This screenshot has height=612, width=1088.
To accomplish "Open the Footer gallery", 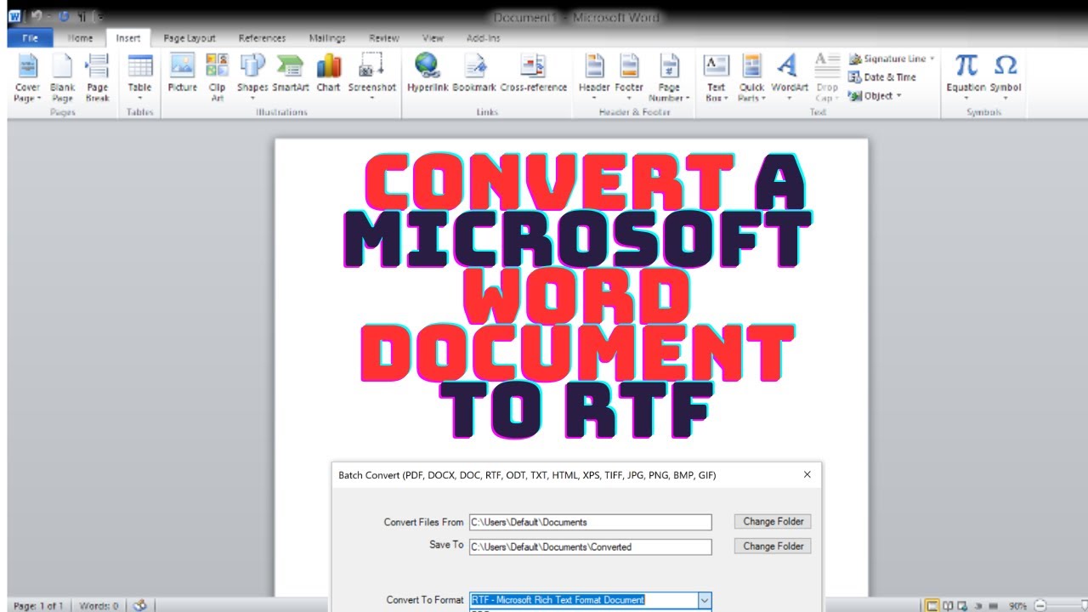I will [x=629, y=76].
